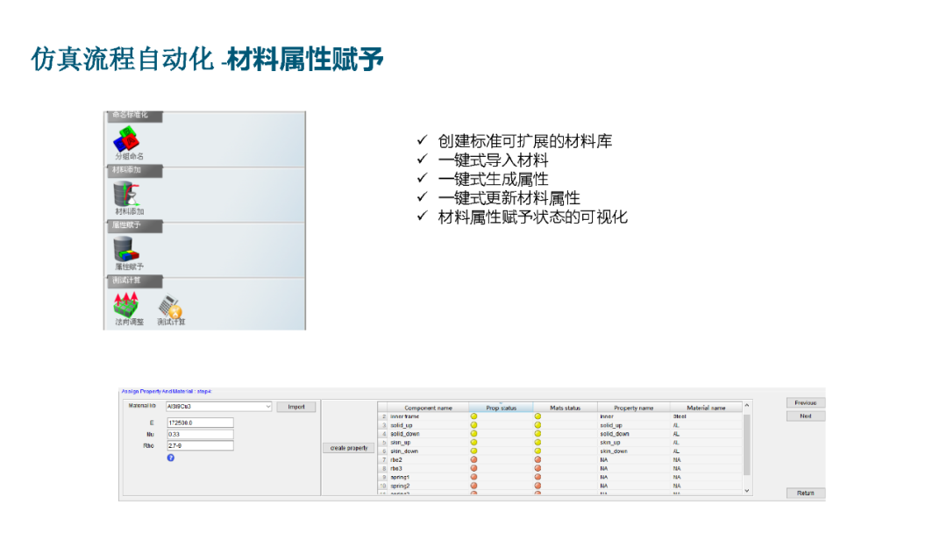Image resolution: width=947 pixels, height=533 pixels.
Task: Select the 'solid_up' component name cell
Action: (428, 425)
